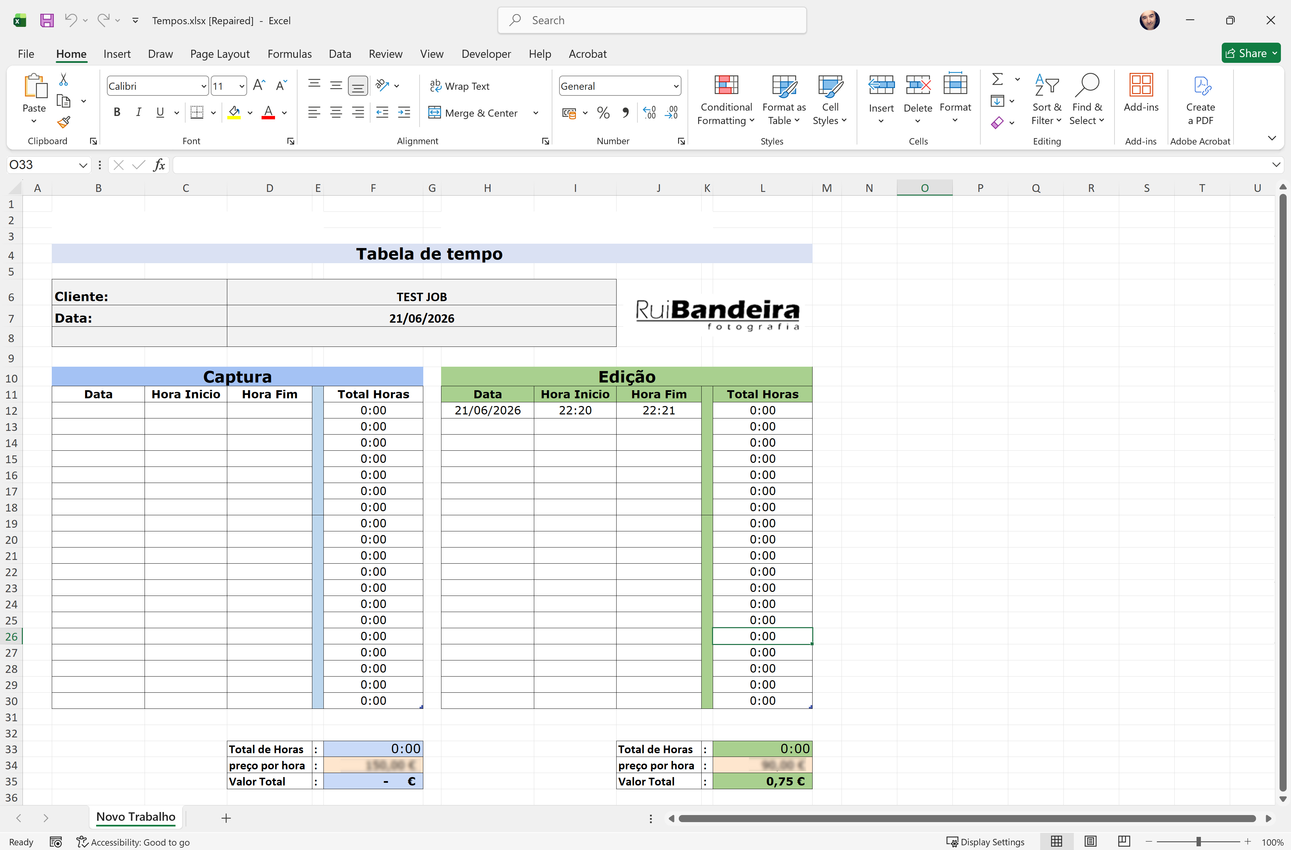This screenshot has width=1291, height=850.
Task: Click the Clear eraser icon
Action: tap(997, 123)
